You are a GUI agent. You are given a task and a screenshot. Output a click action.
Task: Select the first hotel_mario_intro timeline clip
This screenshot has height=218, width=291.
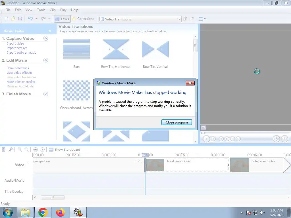[187, 165]
